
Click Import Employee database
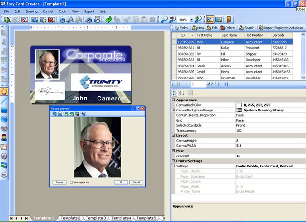[x=281, y=28]
